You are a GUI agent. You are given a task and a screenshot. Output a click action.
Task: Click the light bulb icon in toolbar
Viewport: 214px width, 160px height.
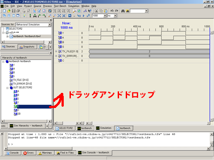[24, 16]
